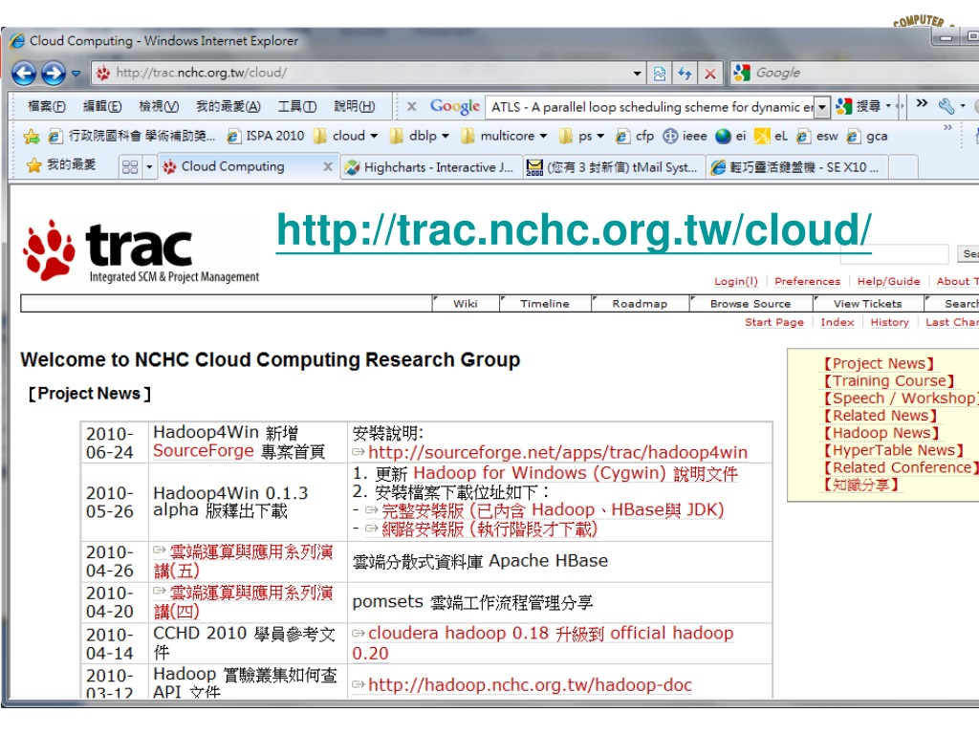Screen dimensions: 979x734
Task: Click the browser Forward arrow button
Action: [54, 73]
